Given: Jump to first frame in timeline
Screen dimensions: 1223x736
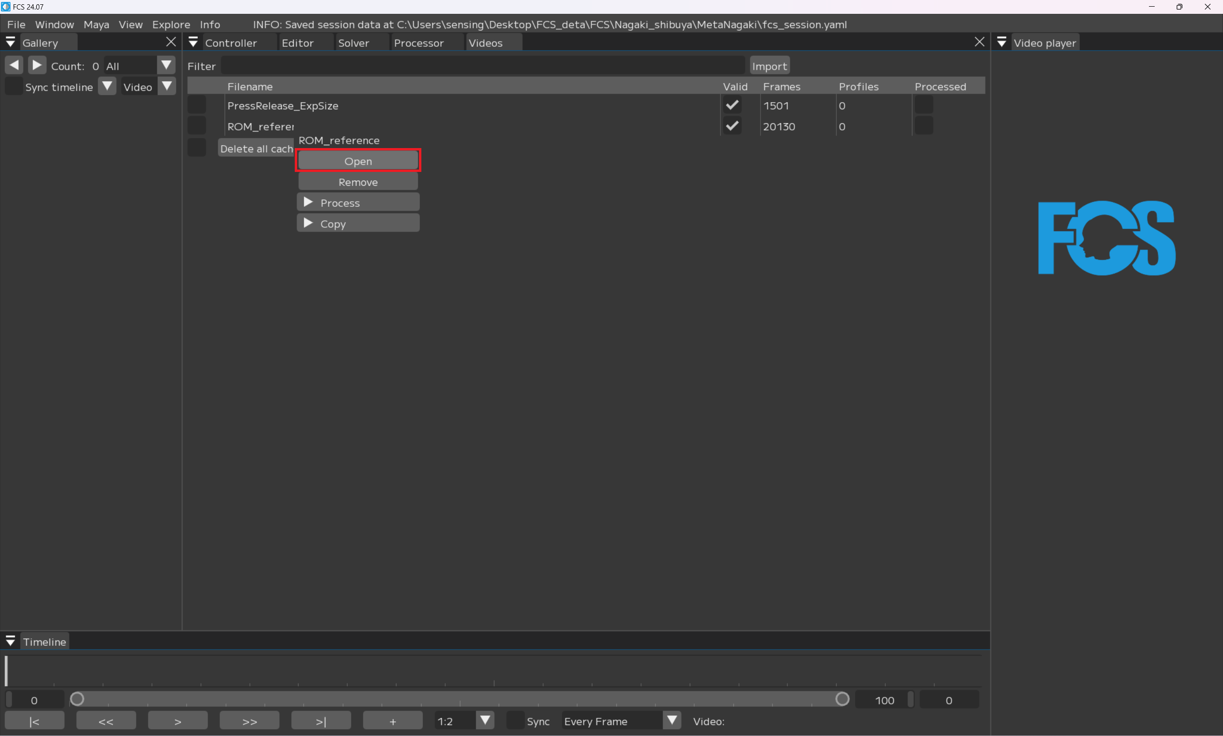Looking at the screenshot, I should [x=34, y=721].
